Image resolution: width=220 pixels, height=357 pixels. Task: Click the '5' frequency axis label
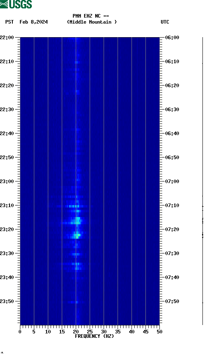(x=34, y=332)
